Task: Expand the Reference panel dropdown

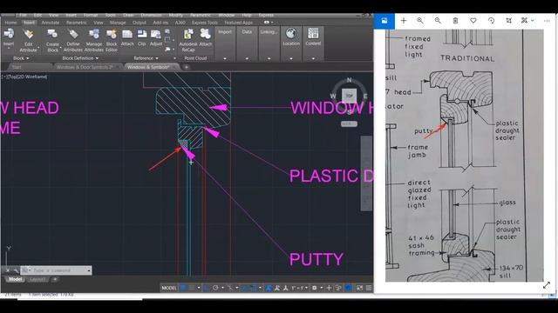Action: coord(146,58)
